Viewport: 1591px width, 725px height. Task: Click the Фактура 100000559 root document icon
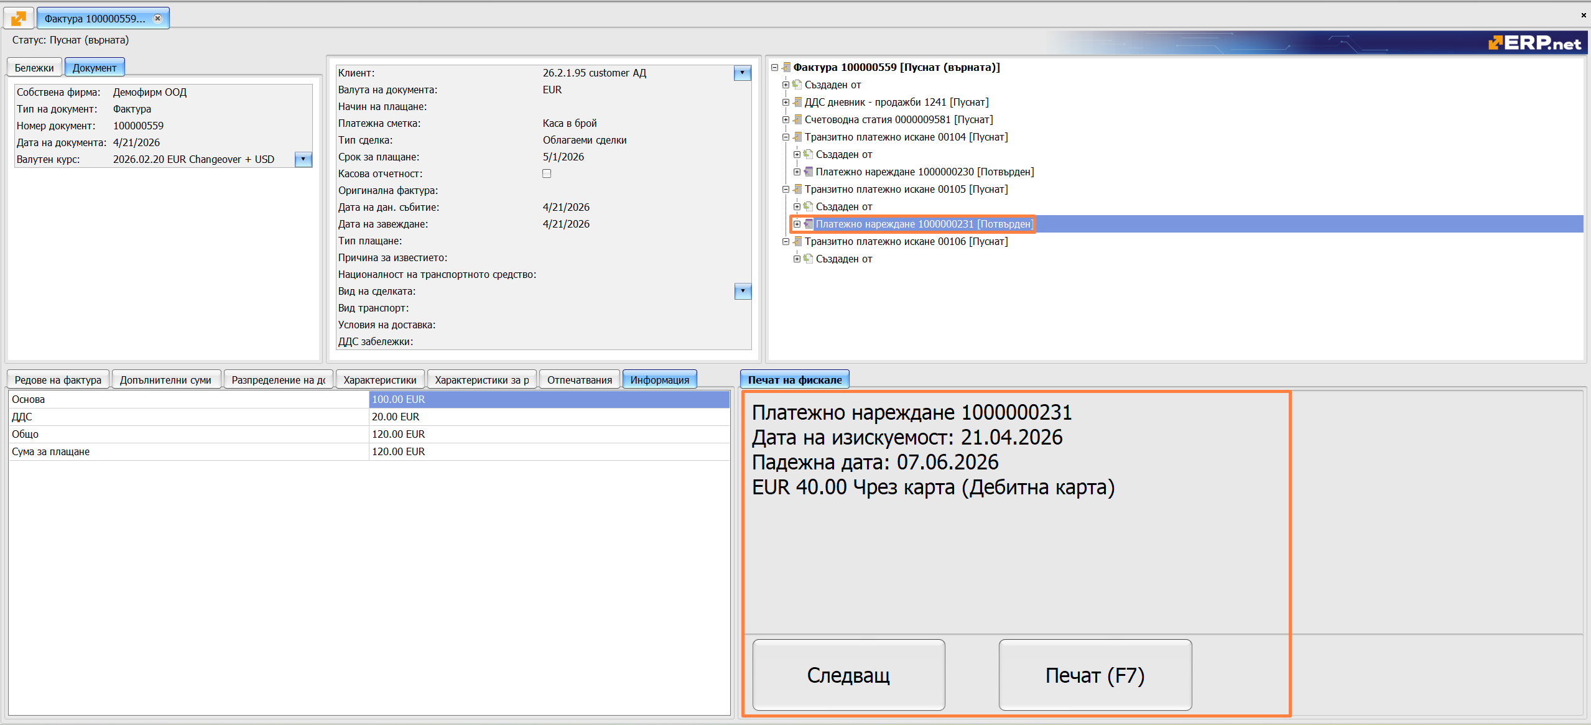[x=786, y=67]
